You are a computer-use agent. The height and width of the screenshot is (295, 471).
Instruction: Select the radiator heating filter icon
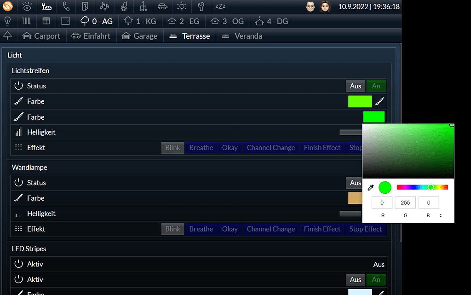[27, 21]
